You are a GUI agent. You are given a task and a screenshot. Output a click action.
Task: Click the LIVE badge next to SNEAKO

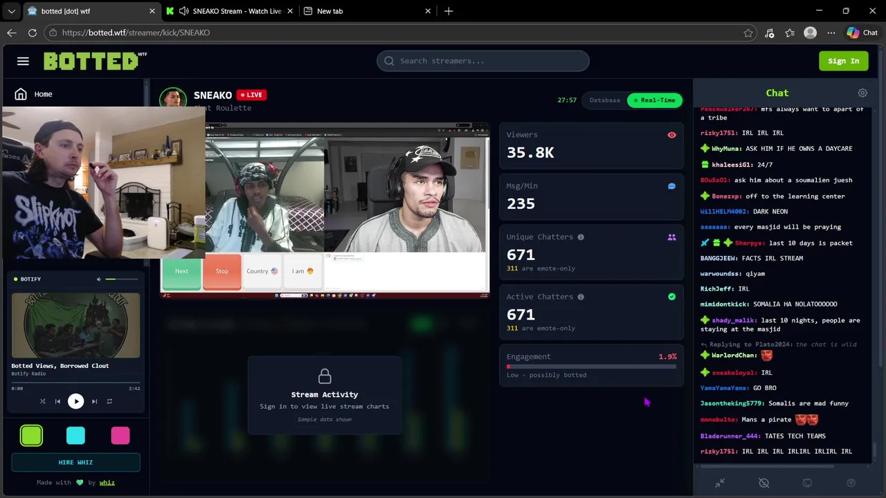coord(251,95)
